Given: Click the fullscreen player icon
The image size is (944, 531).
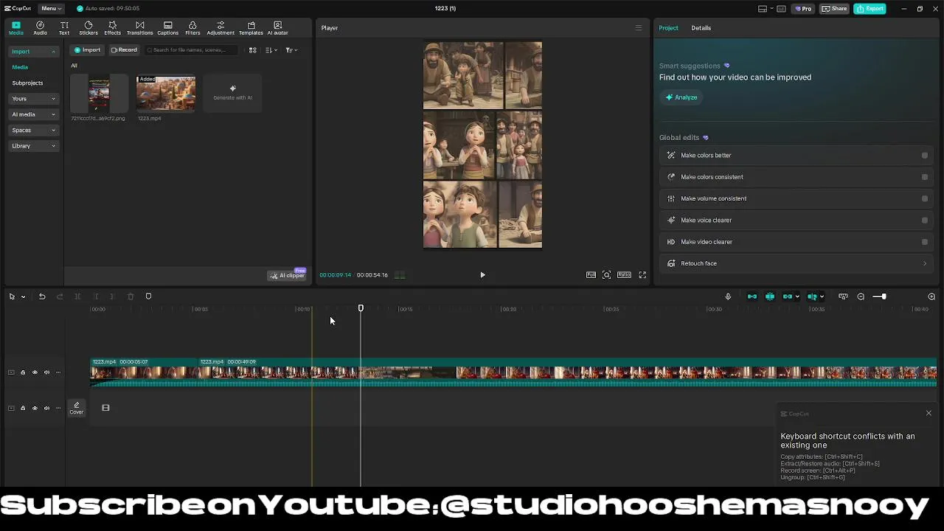Looking at the screenshot, I should 642,275.
